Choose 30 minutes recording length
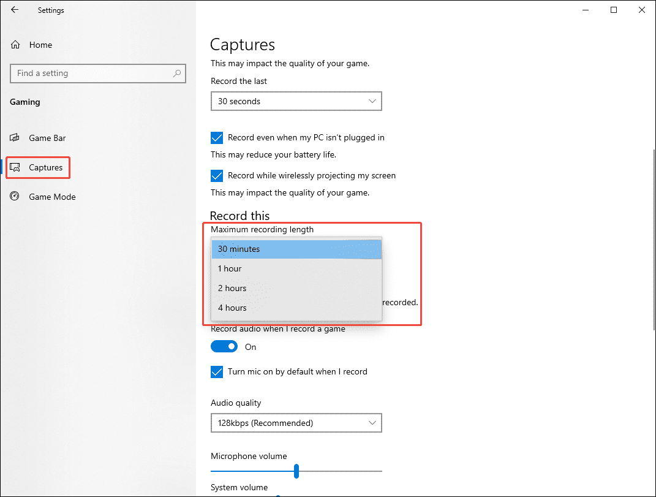The width and height of the screenshot is (656, 497). [296, 249]
